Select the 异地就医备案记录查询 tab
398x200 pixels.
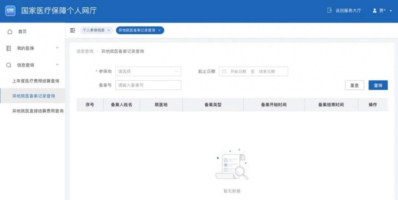[x=140, y=30]
